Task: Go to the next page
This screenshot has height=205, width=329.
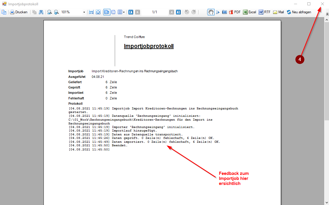Action: pyautogui.click(x=171, y=12)
